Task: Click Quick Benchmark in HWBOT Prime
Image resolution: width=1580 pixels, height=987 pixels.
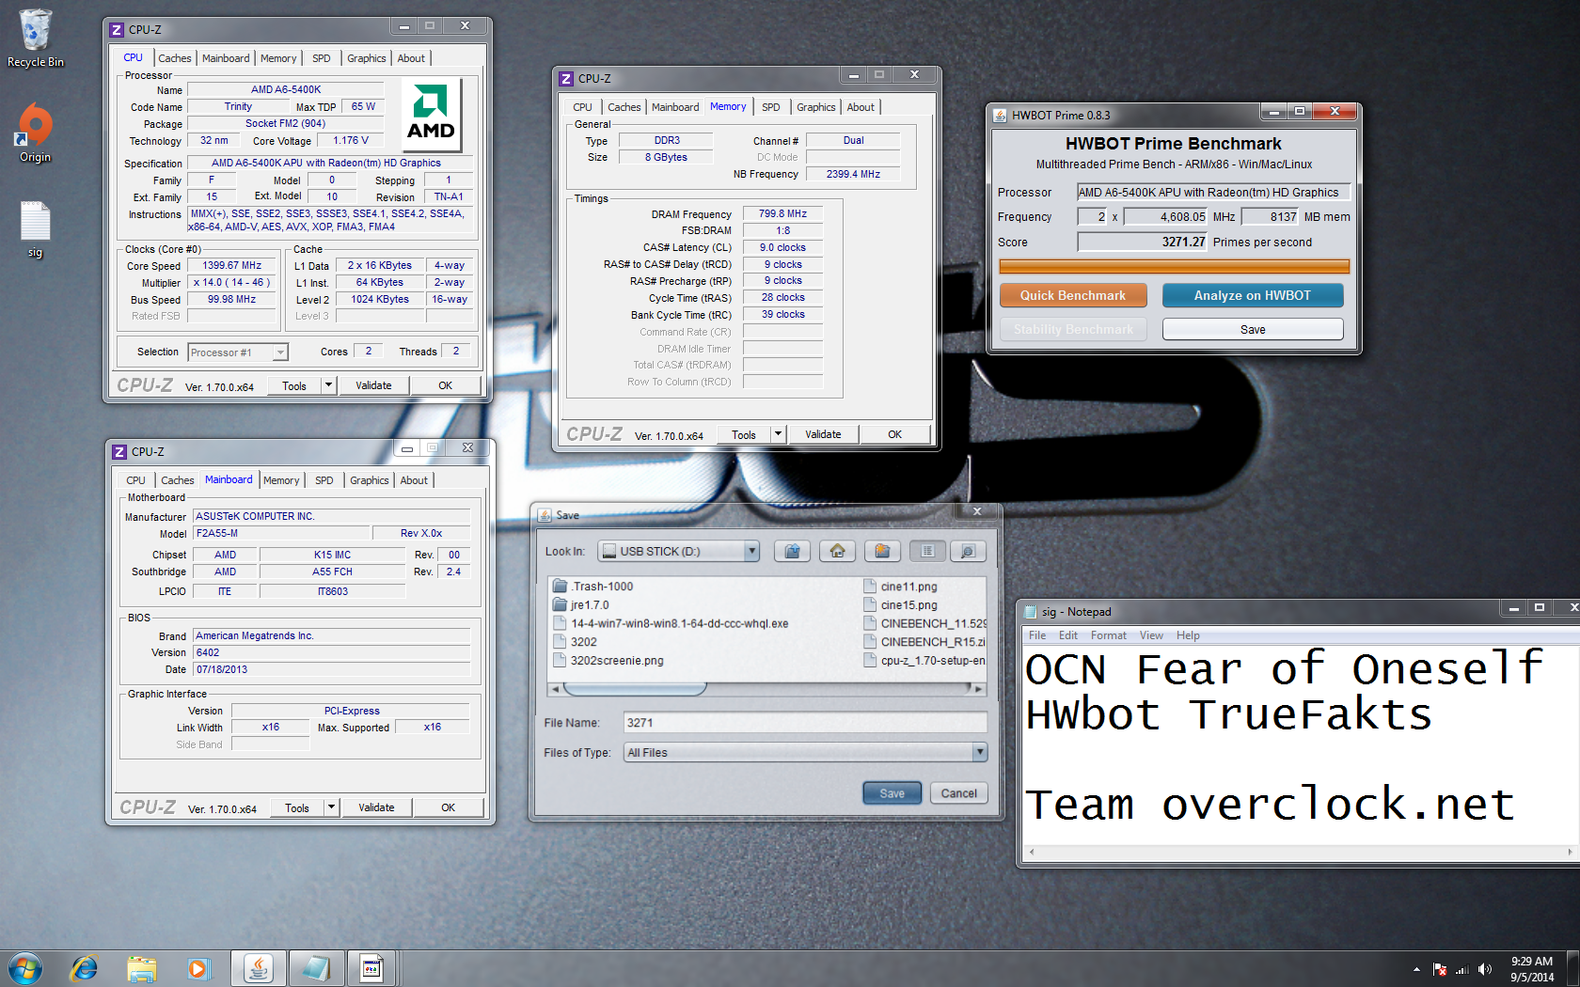Action: point(1073,295)
